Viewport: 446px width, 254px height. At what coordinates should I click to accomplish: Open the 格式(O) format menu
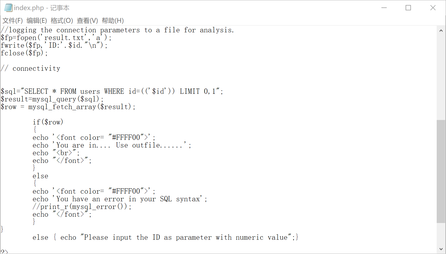(62, 21)
